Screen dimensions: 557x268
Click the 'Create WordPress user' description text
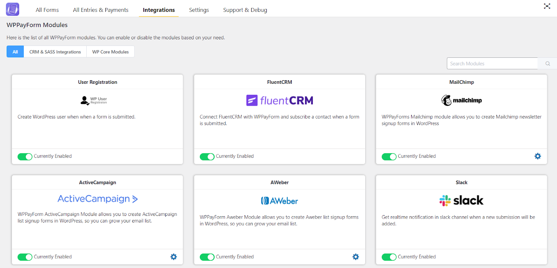[x=77, y=117]
